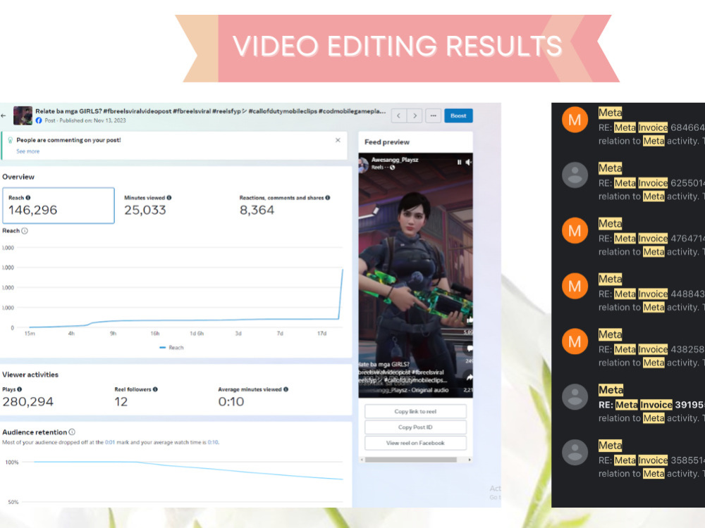Click info icon beside Reach chart heading
Viewport: 705px width, 528px height.
[25, 231]
